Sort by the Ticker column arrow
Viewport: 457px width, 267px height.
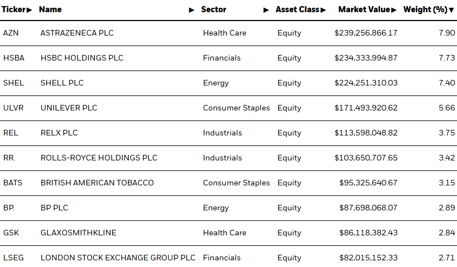coord(29,10)
